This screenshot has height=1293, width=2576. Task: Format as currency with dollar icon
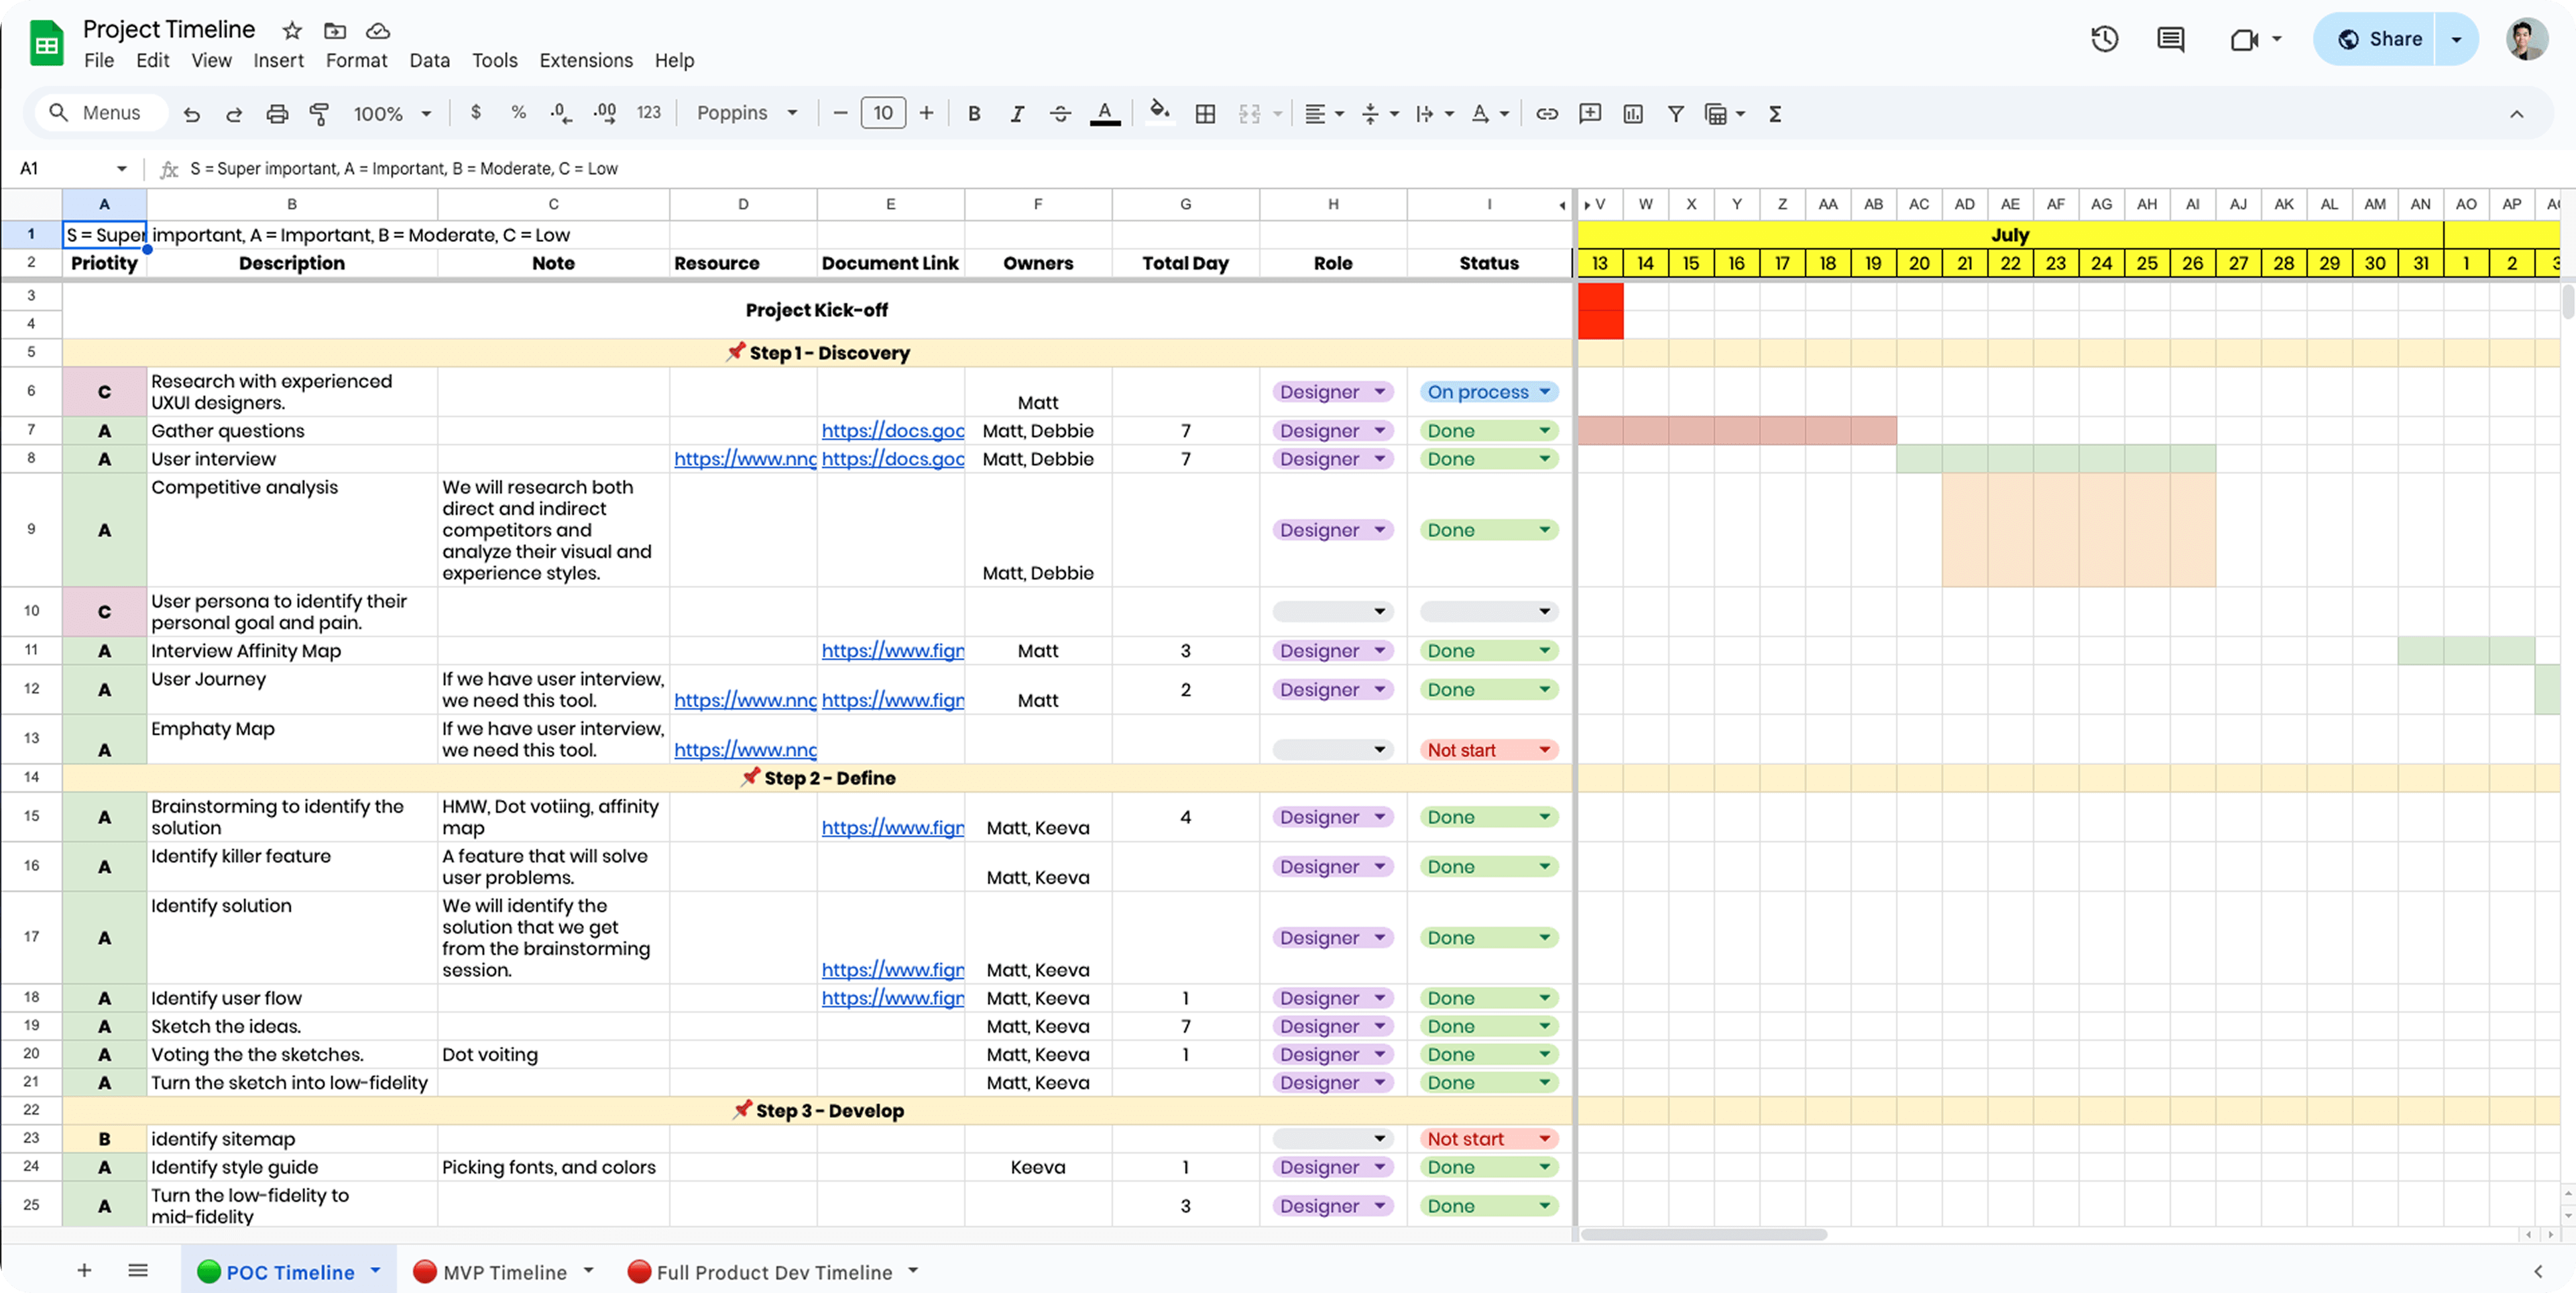tap(476, 113)
